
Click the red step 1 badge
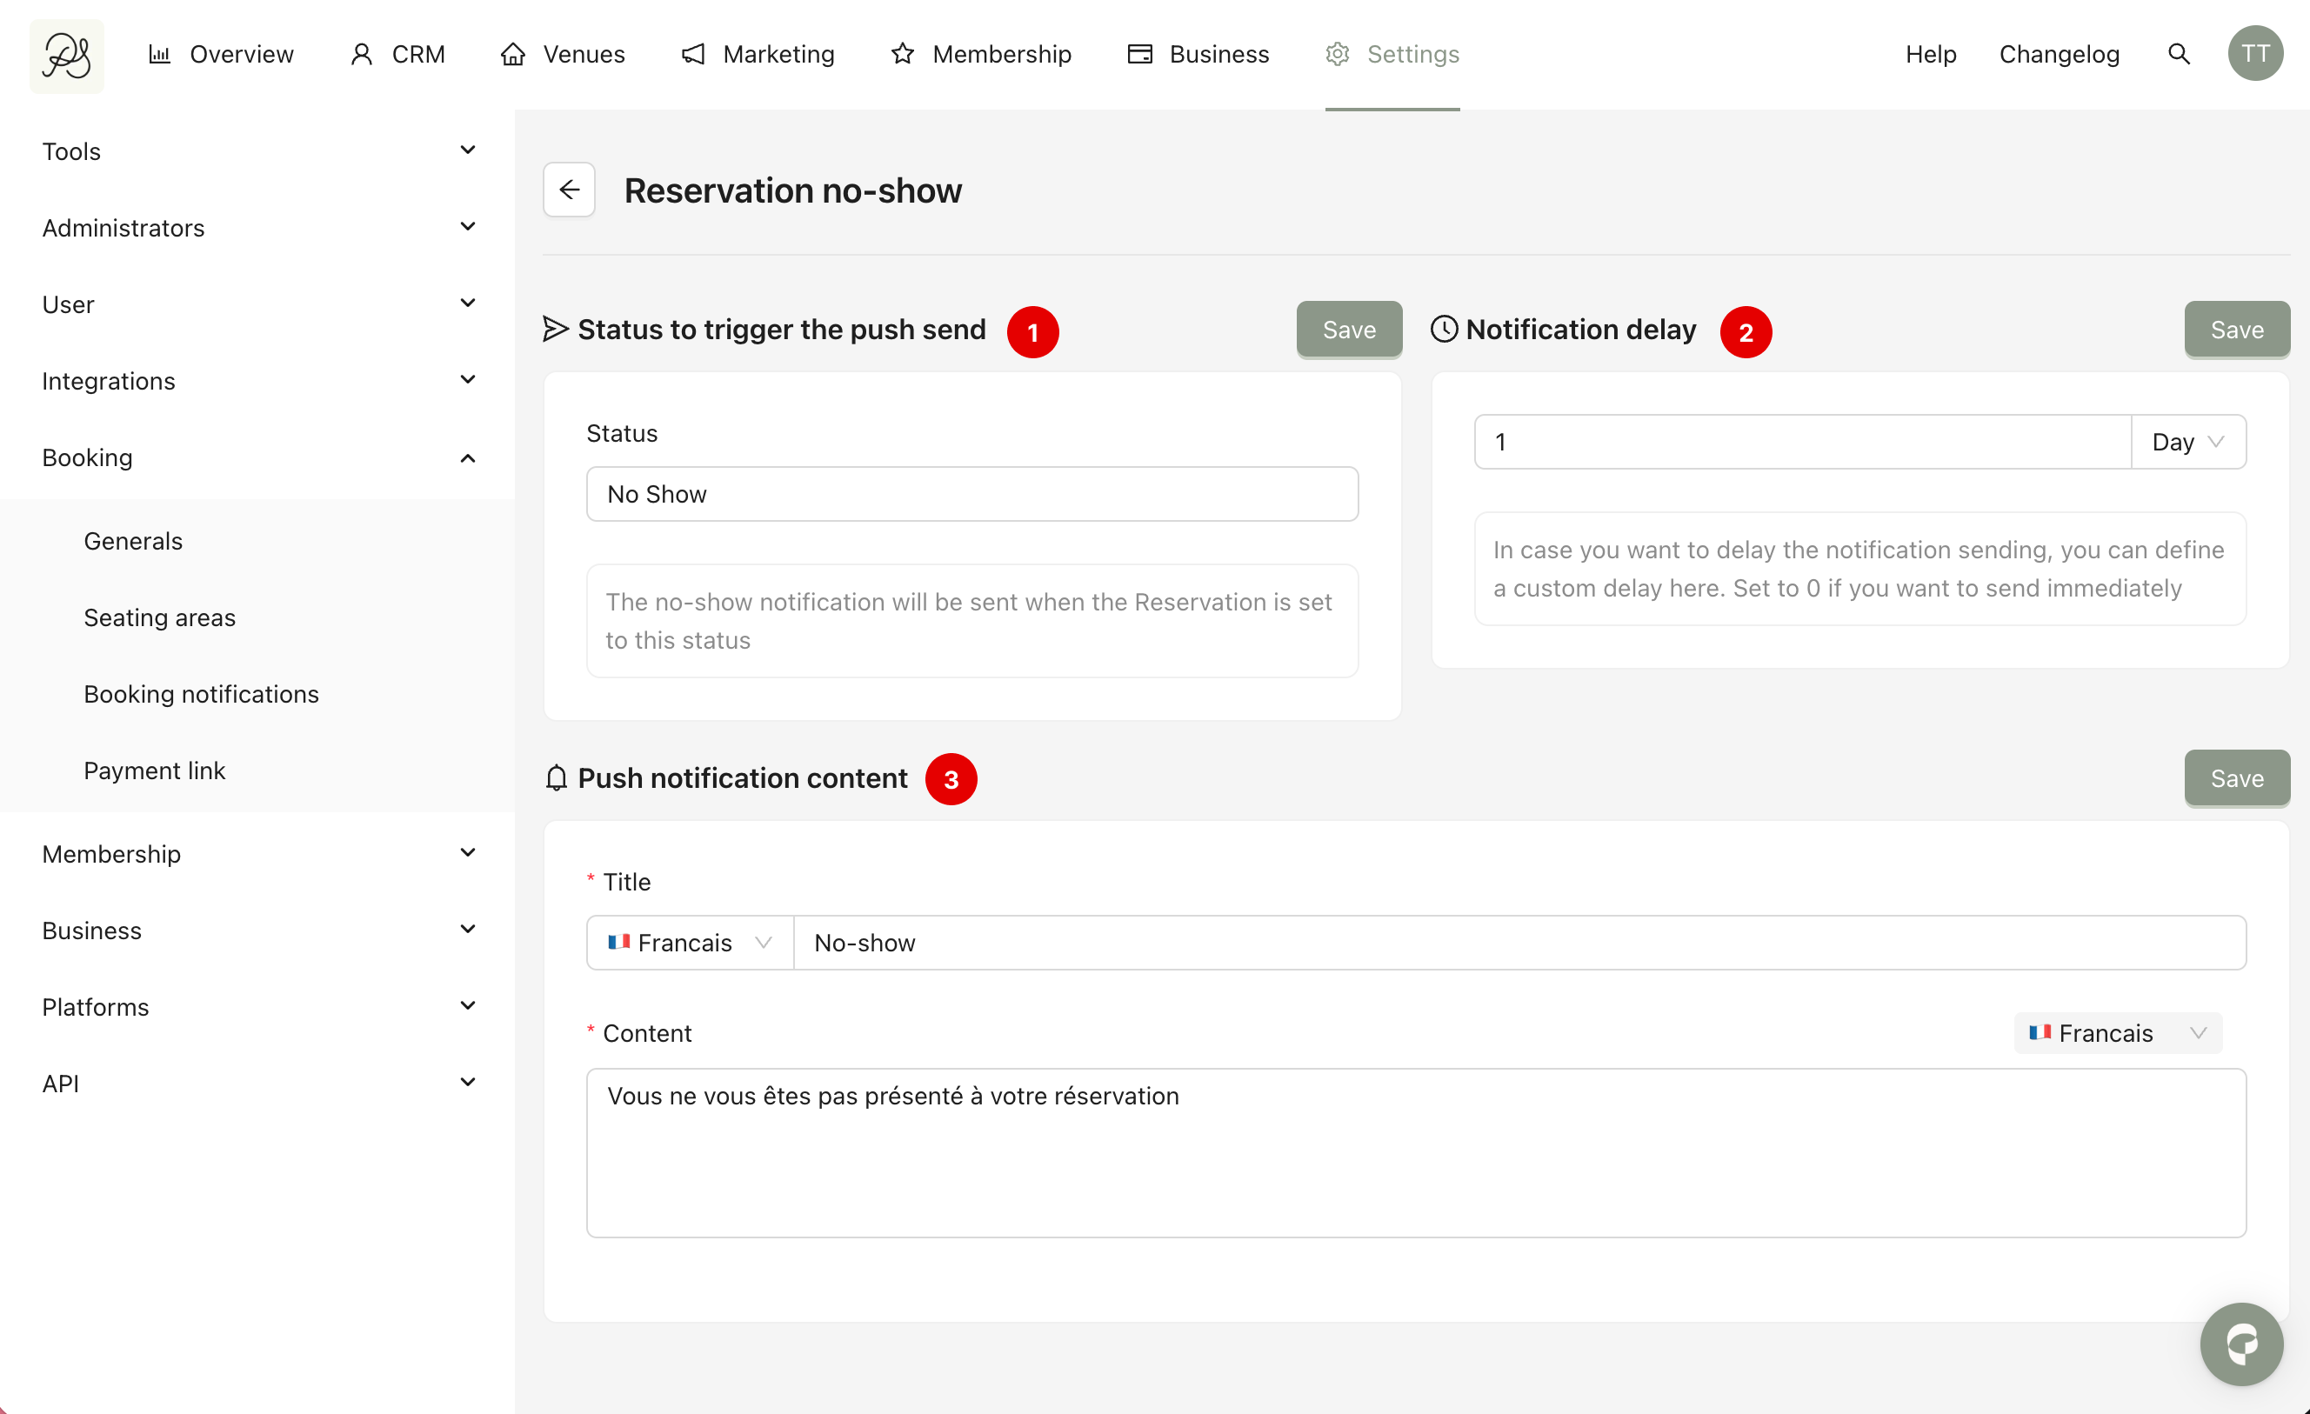(1032, 332)
